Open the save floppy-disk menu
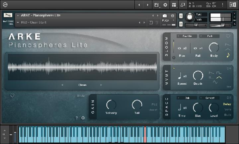This screenshot has height=144, width=239. (x=156, y=5)
